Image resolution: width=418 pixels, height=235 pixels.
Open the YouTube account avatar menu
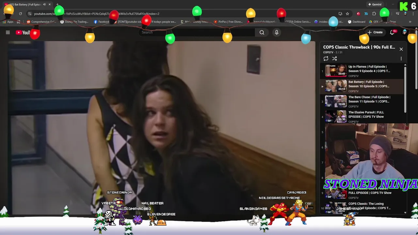405,32
